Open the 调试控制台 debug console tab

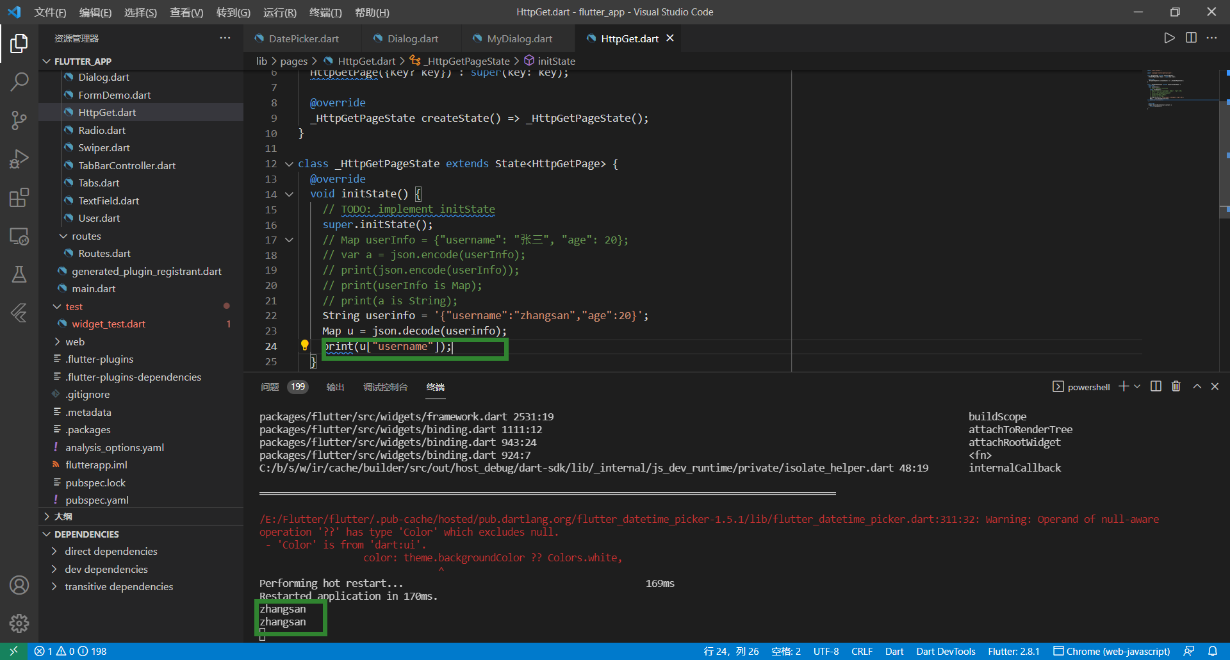click(385, 387)
